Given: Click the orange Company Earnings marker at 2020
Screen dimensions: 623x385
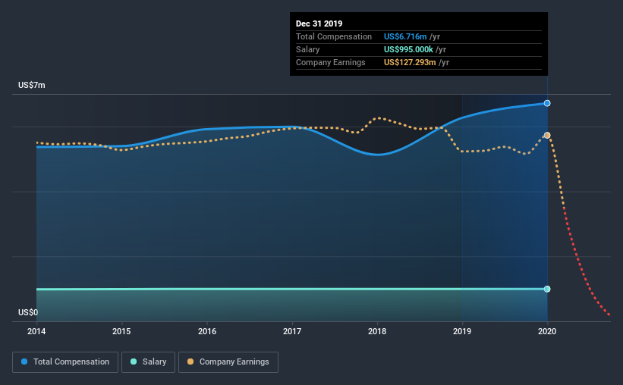Looking at the screenshot, I should [x=547, y=136].
